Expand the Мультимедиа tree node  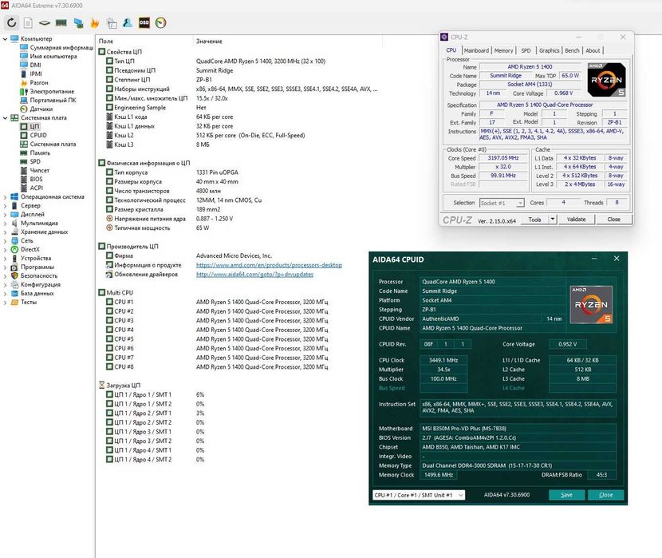pos(5,224)
